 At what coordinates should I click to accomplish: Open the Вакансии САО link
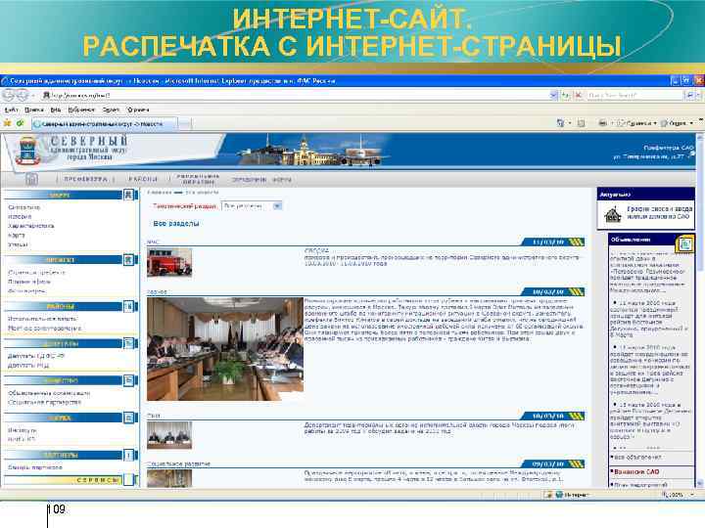[x=636, y=472]
